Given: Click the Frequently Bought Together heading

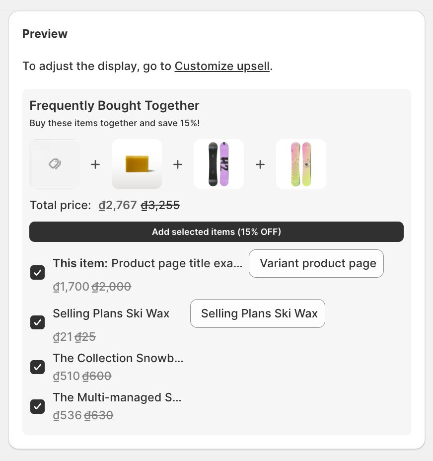Looking at the screenshot, I should [114, 105].
